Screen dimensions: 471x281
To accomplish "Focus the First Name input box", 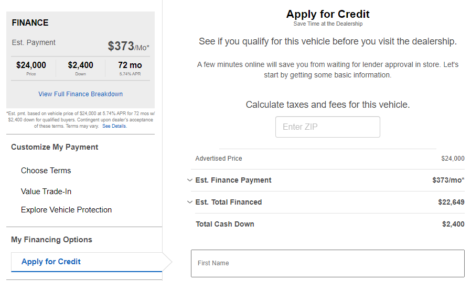I will [x=328, y=263].
